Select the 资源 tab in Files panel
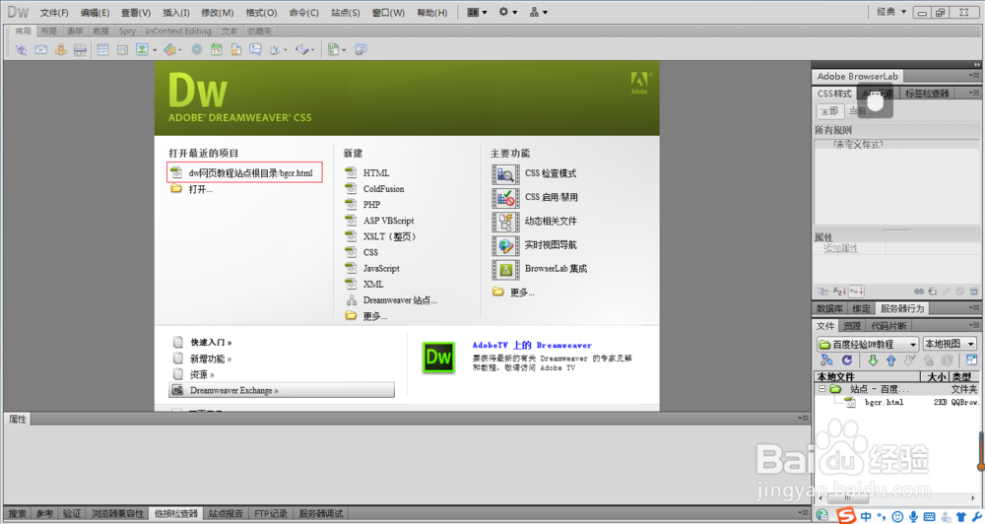Image resolution: width=985 pixels, height=524 pixels. pyautogui.click(x=852, y=326)
